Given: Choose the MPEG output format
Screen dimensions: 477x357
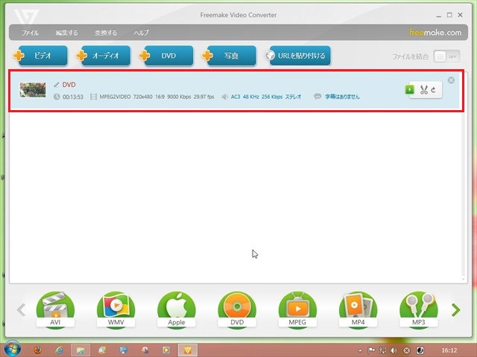Looking at the screenshot, I should point(297,308).
